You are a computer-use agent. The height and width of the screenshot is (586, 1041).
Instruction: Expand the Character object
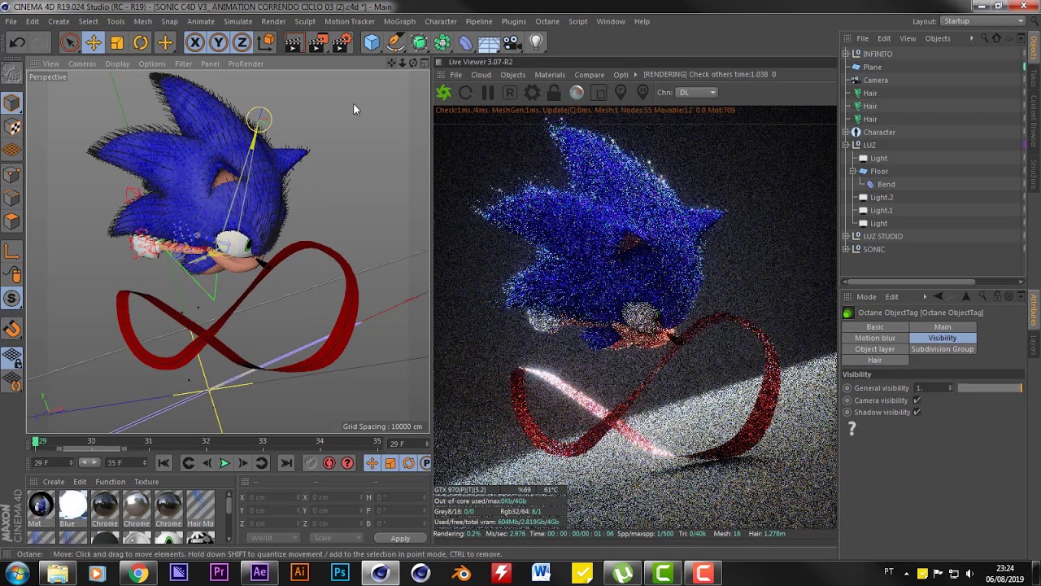pyautogui.click(x=846, y=132)
